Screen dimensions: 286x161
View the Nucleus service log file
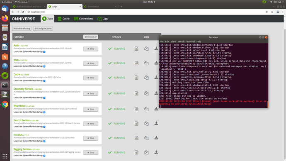point(136,138)
